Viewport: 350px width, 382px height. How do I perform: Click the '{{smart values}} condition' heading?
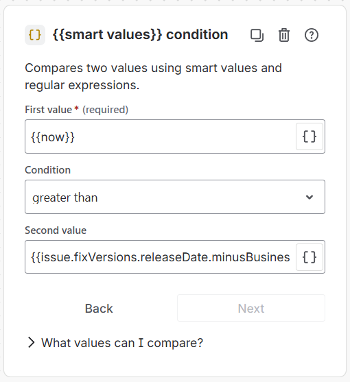click(140, 34)
